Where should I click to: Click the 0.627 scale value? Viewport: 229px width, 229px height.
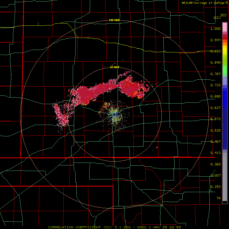pyautogui.click(x=216, y=108)
